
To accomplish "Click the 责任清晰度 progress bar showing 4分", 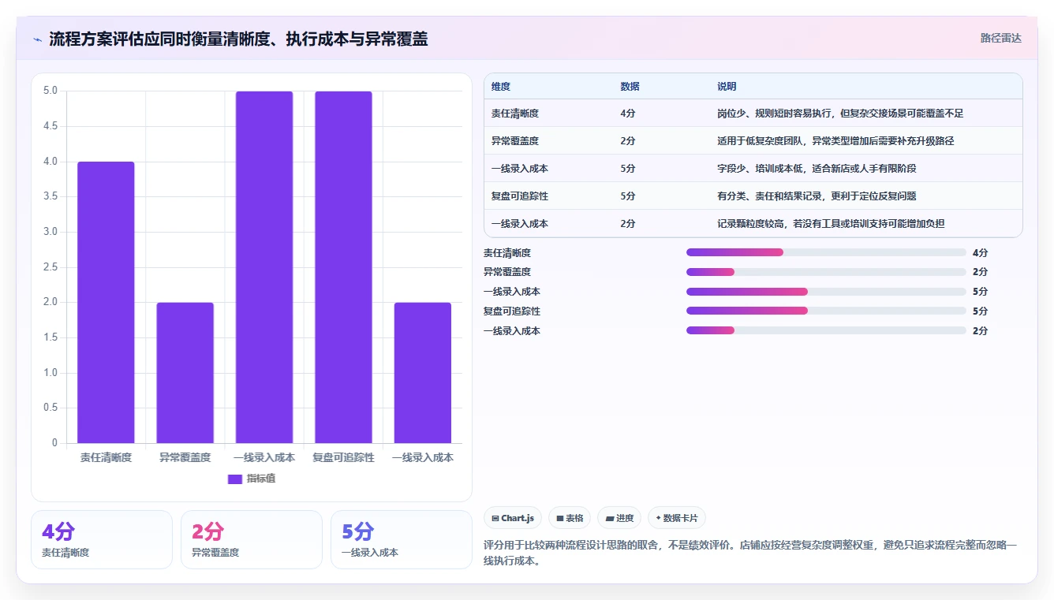I will (x=826, y=252).
